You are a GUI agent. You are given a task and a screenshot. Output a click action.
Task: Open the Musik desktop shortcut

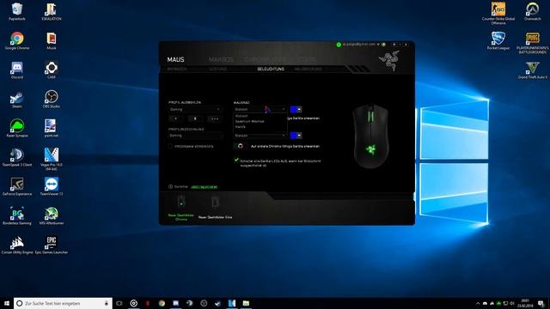[52, 40]
